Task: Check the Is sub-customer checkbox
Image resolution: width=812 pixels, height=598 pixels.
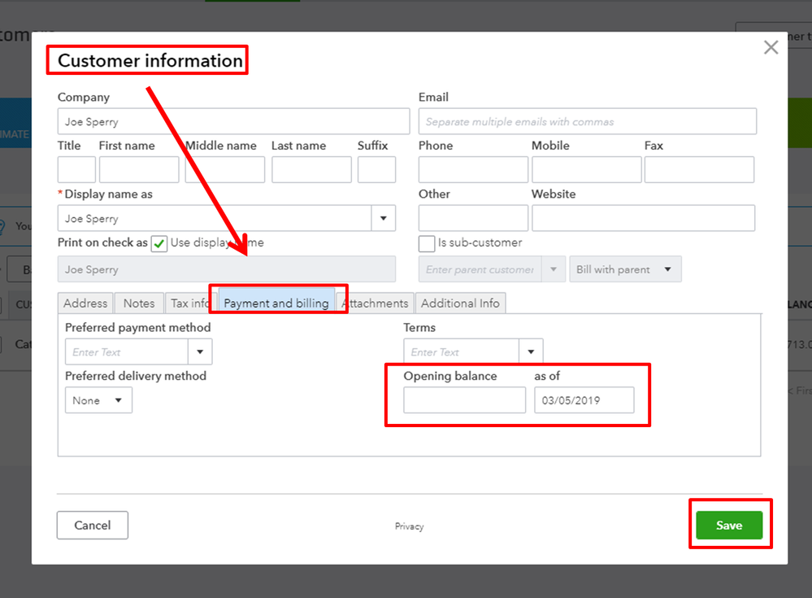Action: pyautogui.click(x=427, y=243)
